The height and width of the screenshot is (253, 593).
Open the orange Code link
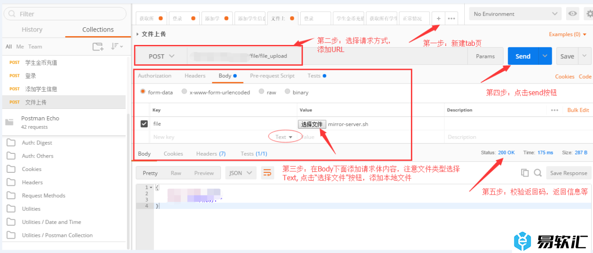click(x=585, y=76)
